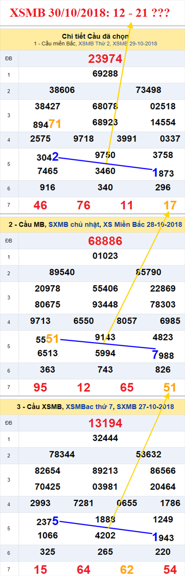This screenshot has height=576, width=185.
Task: Click second prize number 38606
Action: pyautogui.click(x=62, y=90)
